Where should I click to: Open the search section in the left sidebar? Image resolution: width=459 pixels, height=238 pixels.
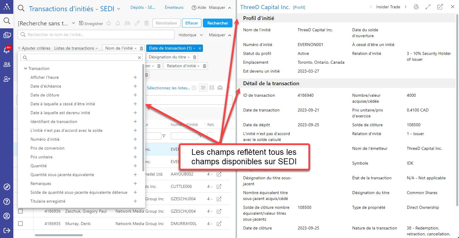pos(6,21)
